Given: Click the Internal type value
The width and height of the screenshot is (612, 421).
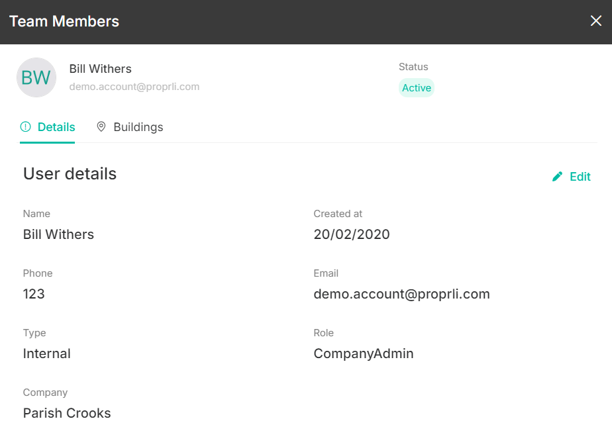Looking at the screenshot, I should (47, 353).
